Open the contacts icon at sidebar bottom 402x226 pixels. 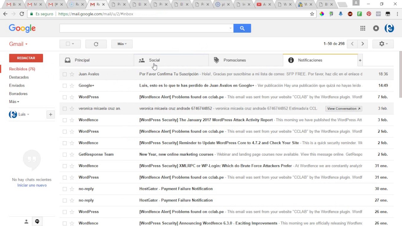click(x=26, y=222)
